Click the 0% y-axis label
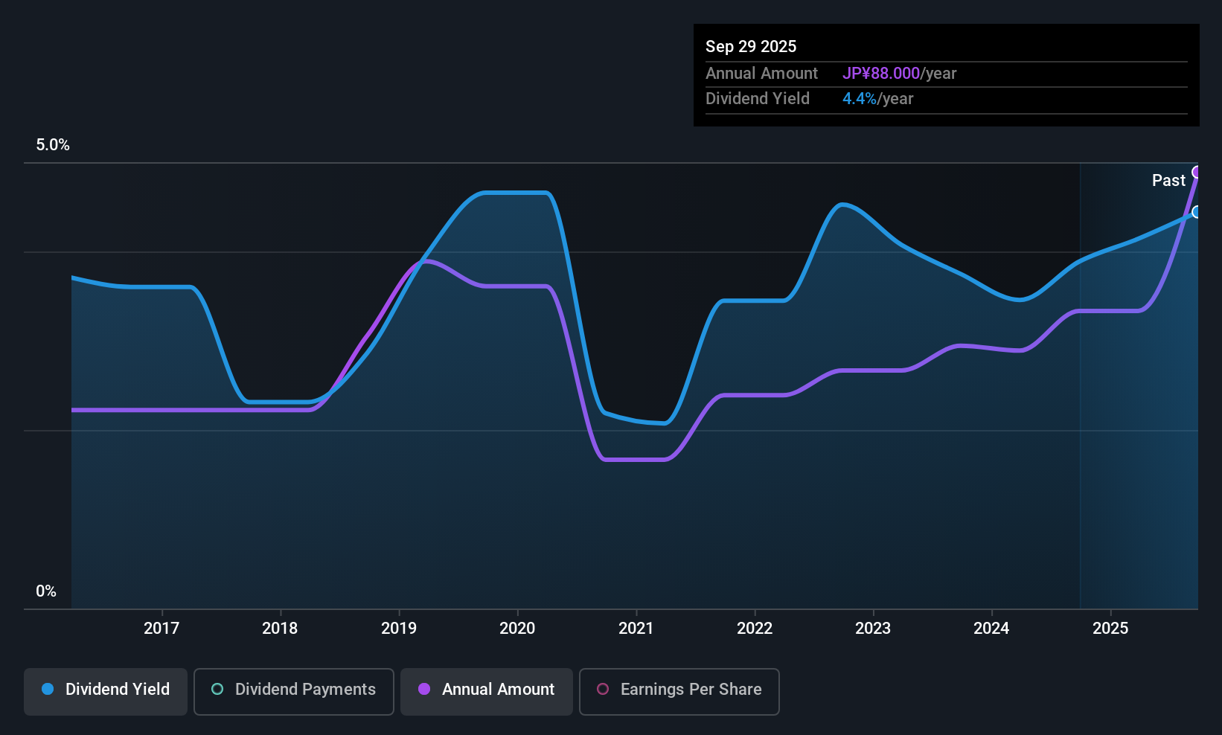Viewport: 1222px width, 735px height. [x=46, y=591]
